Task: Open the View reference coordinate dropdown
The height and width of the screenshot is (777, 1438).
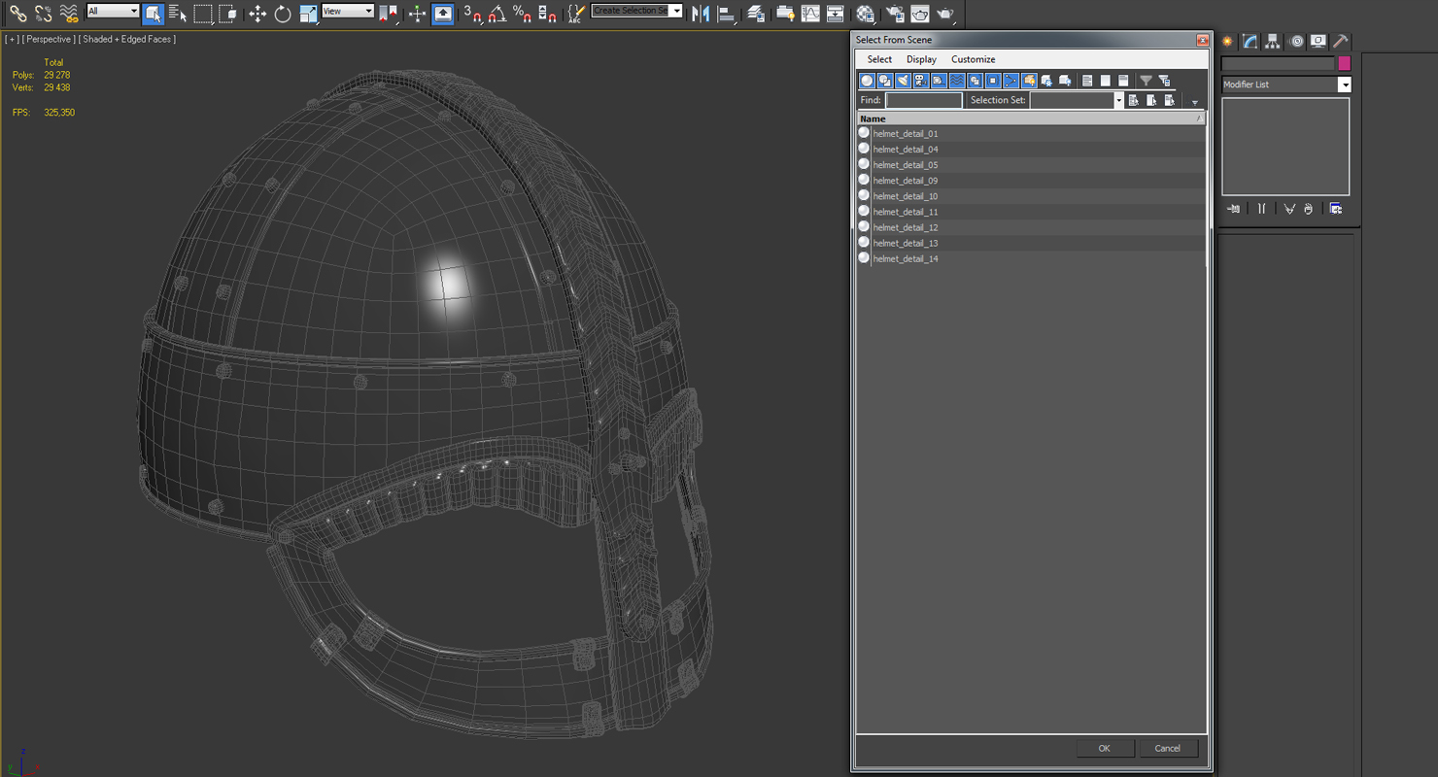Action: point(348,11)
